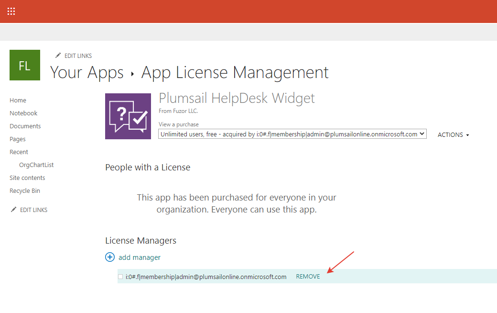
Task: Click the plus icon next to add manager
Action: 110,257
